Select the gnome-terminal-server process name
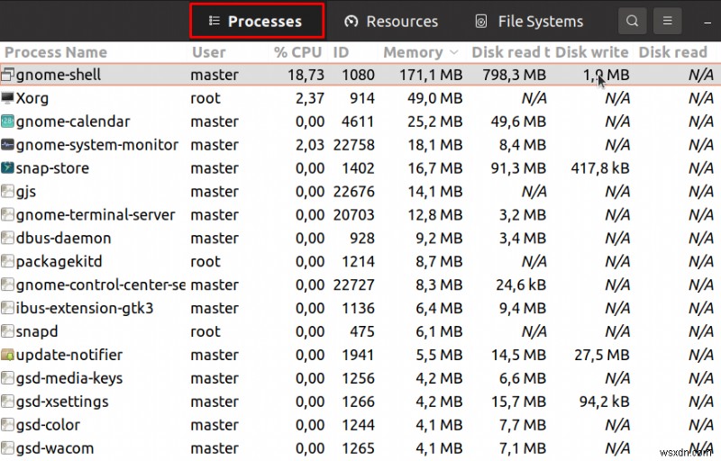 click(x=96, y=214)
